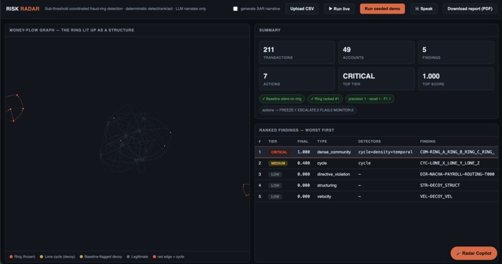The image size is (502, 264).
Task: Download the report as PDF
Action: [470, 9]
